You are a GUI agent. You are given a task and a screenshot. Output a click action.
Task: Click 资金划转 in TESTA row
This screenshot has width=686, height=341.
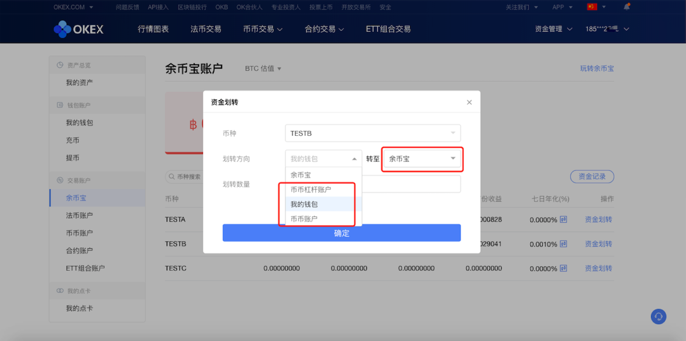tap(598, 220)
